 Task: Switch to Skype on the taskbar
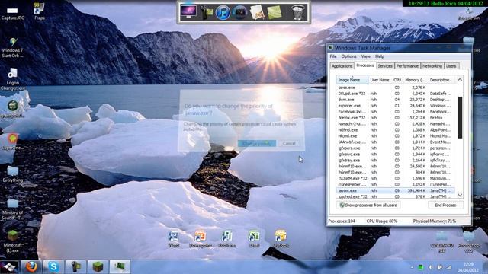[x=53, y=267]
